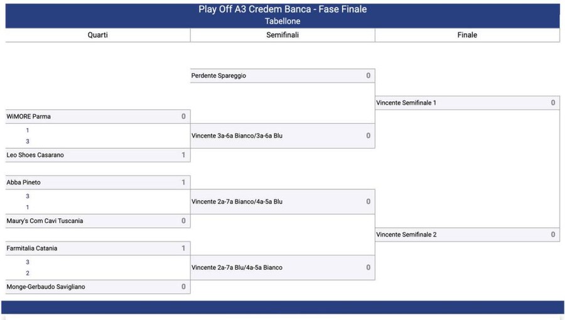Select the Farmitalia Catania team row
The width and height of the screenshot is (565, 320).
98,248
